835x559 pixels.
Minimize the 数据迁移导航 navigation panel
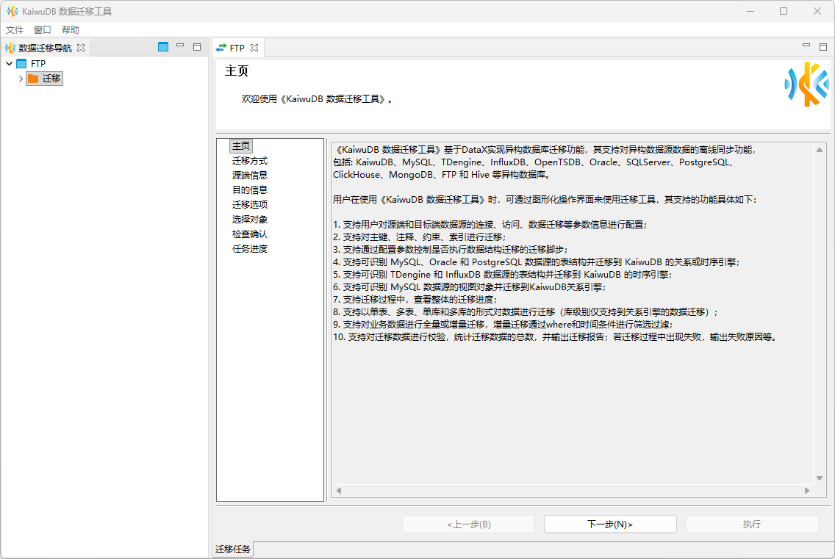[x=180, y=46]
